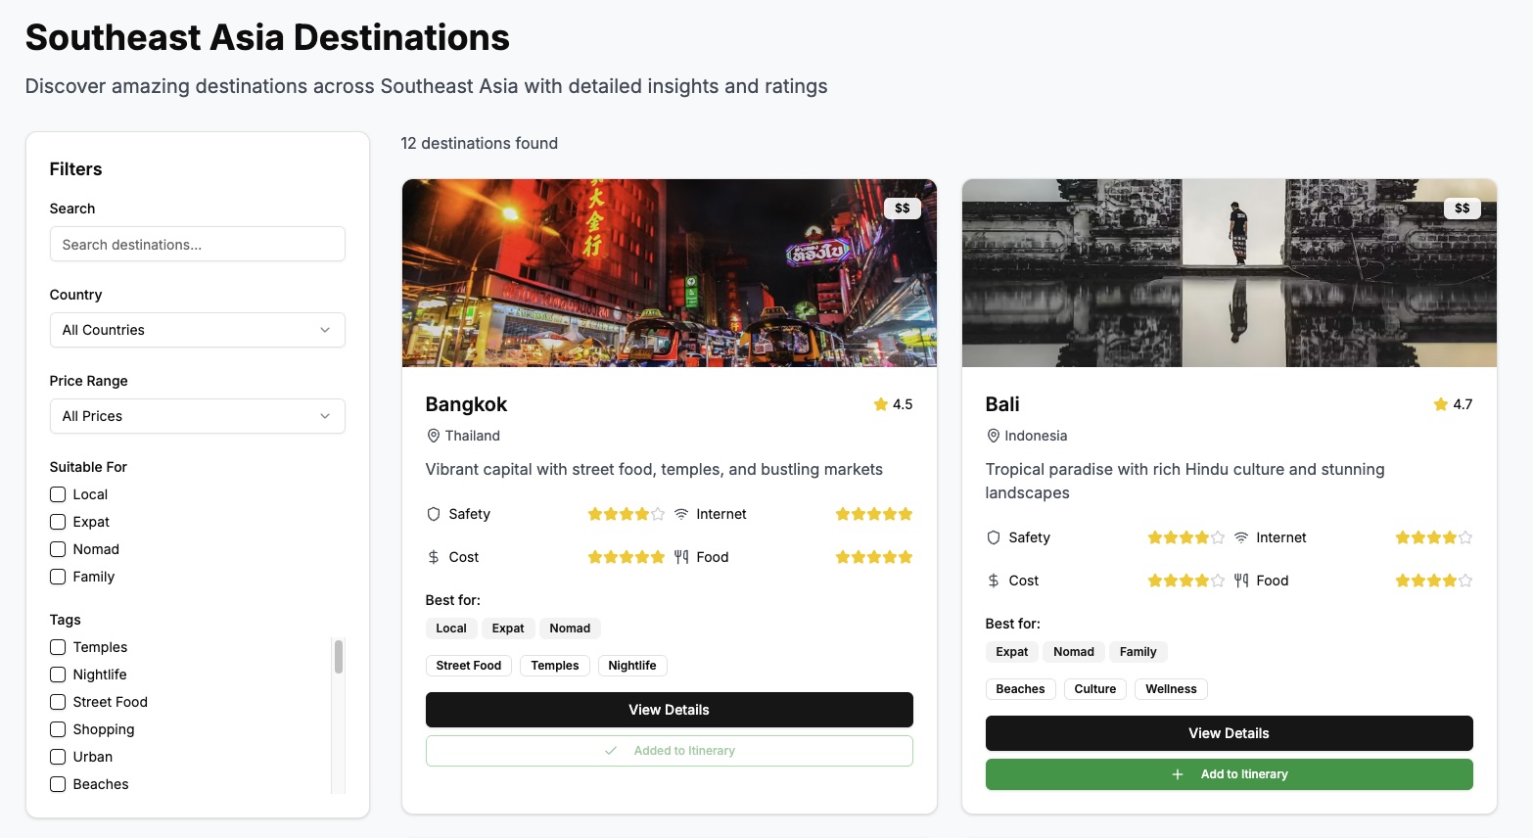Enable the Beaches filter checkbox
The height and width of the screenshot is (838, 1533).
tap(57, 784)
